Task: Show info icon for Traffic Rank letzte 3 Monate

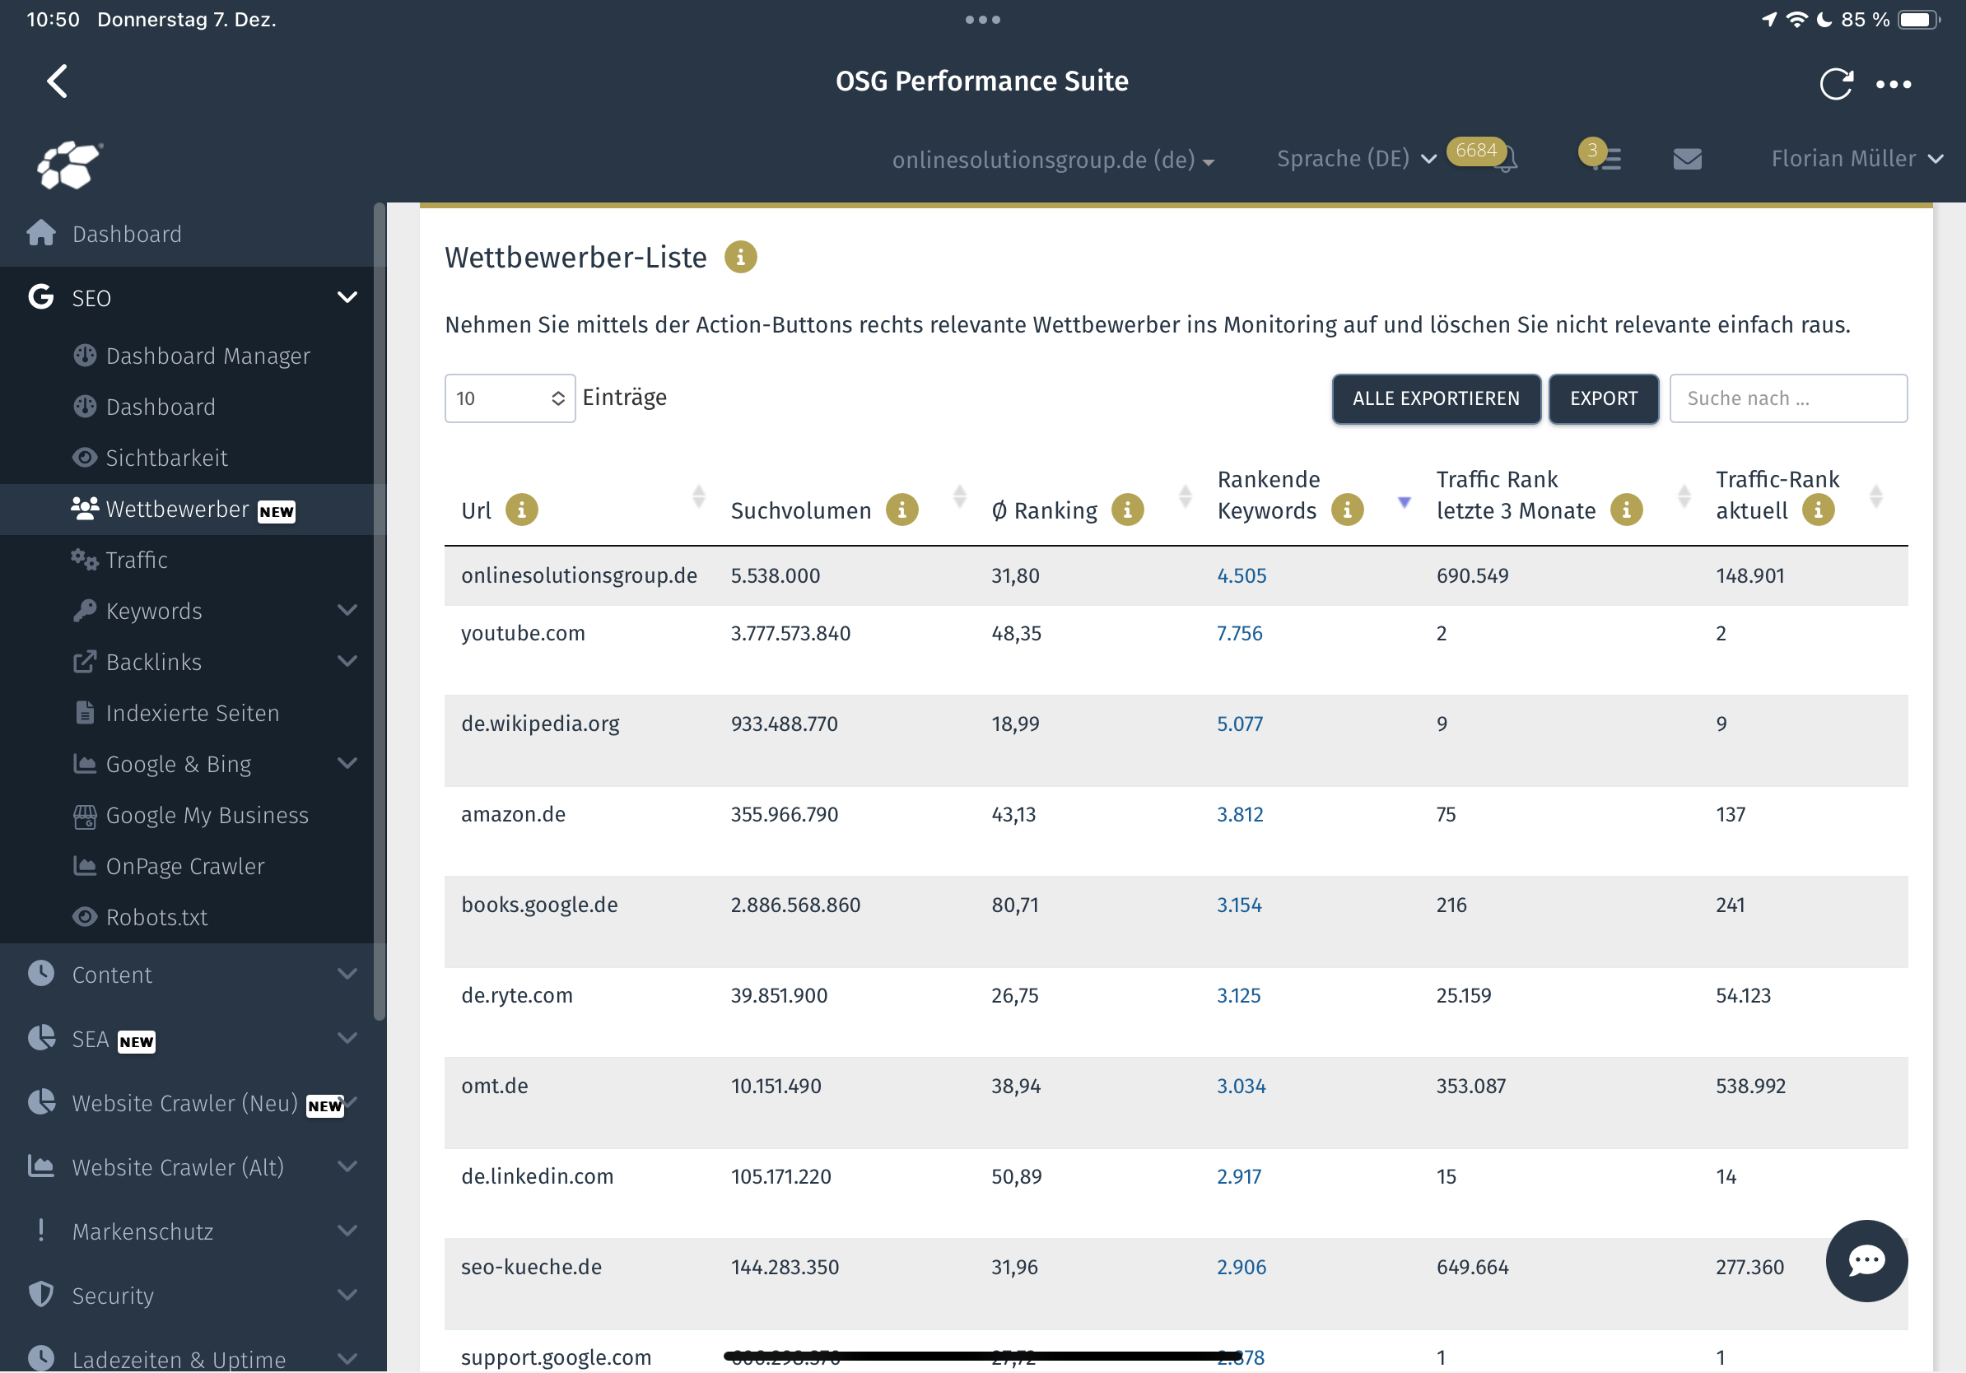Action: pyautogui.click(x=1626, y=510)
